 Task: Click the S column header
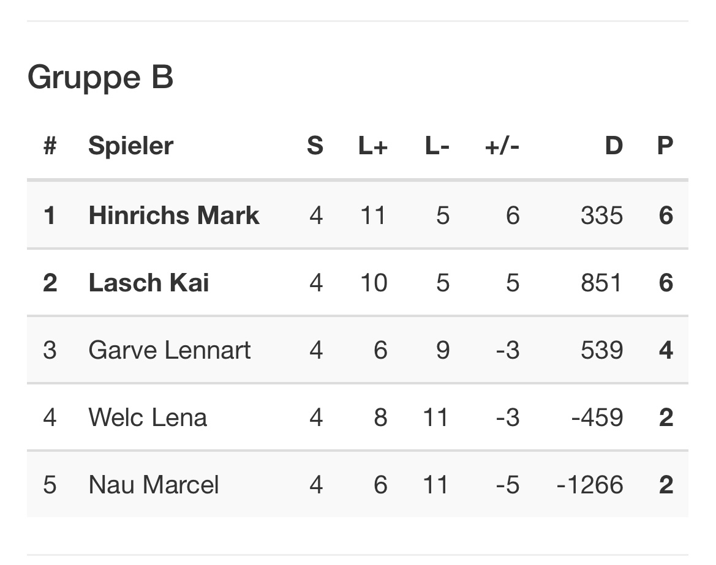click(315, 146)
